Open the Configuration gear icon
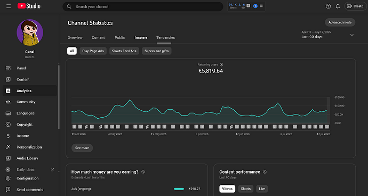Screen dimensions: 368x196 click(x=8, y=178)
